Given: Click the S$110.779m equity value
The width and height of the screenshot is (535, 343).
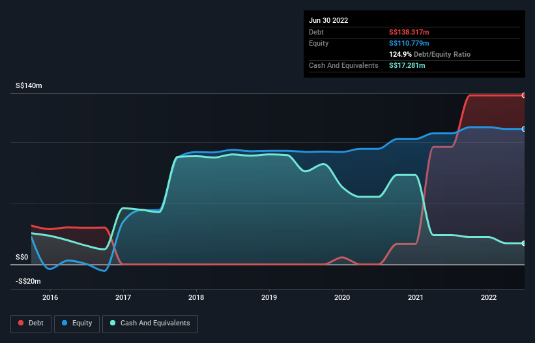Looking at the screenshot, I should pos(409,43).
